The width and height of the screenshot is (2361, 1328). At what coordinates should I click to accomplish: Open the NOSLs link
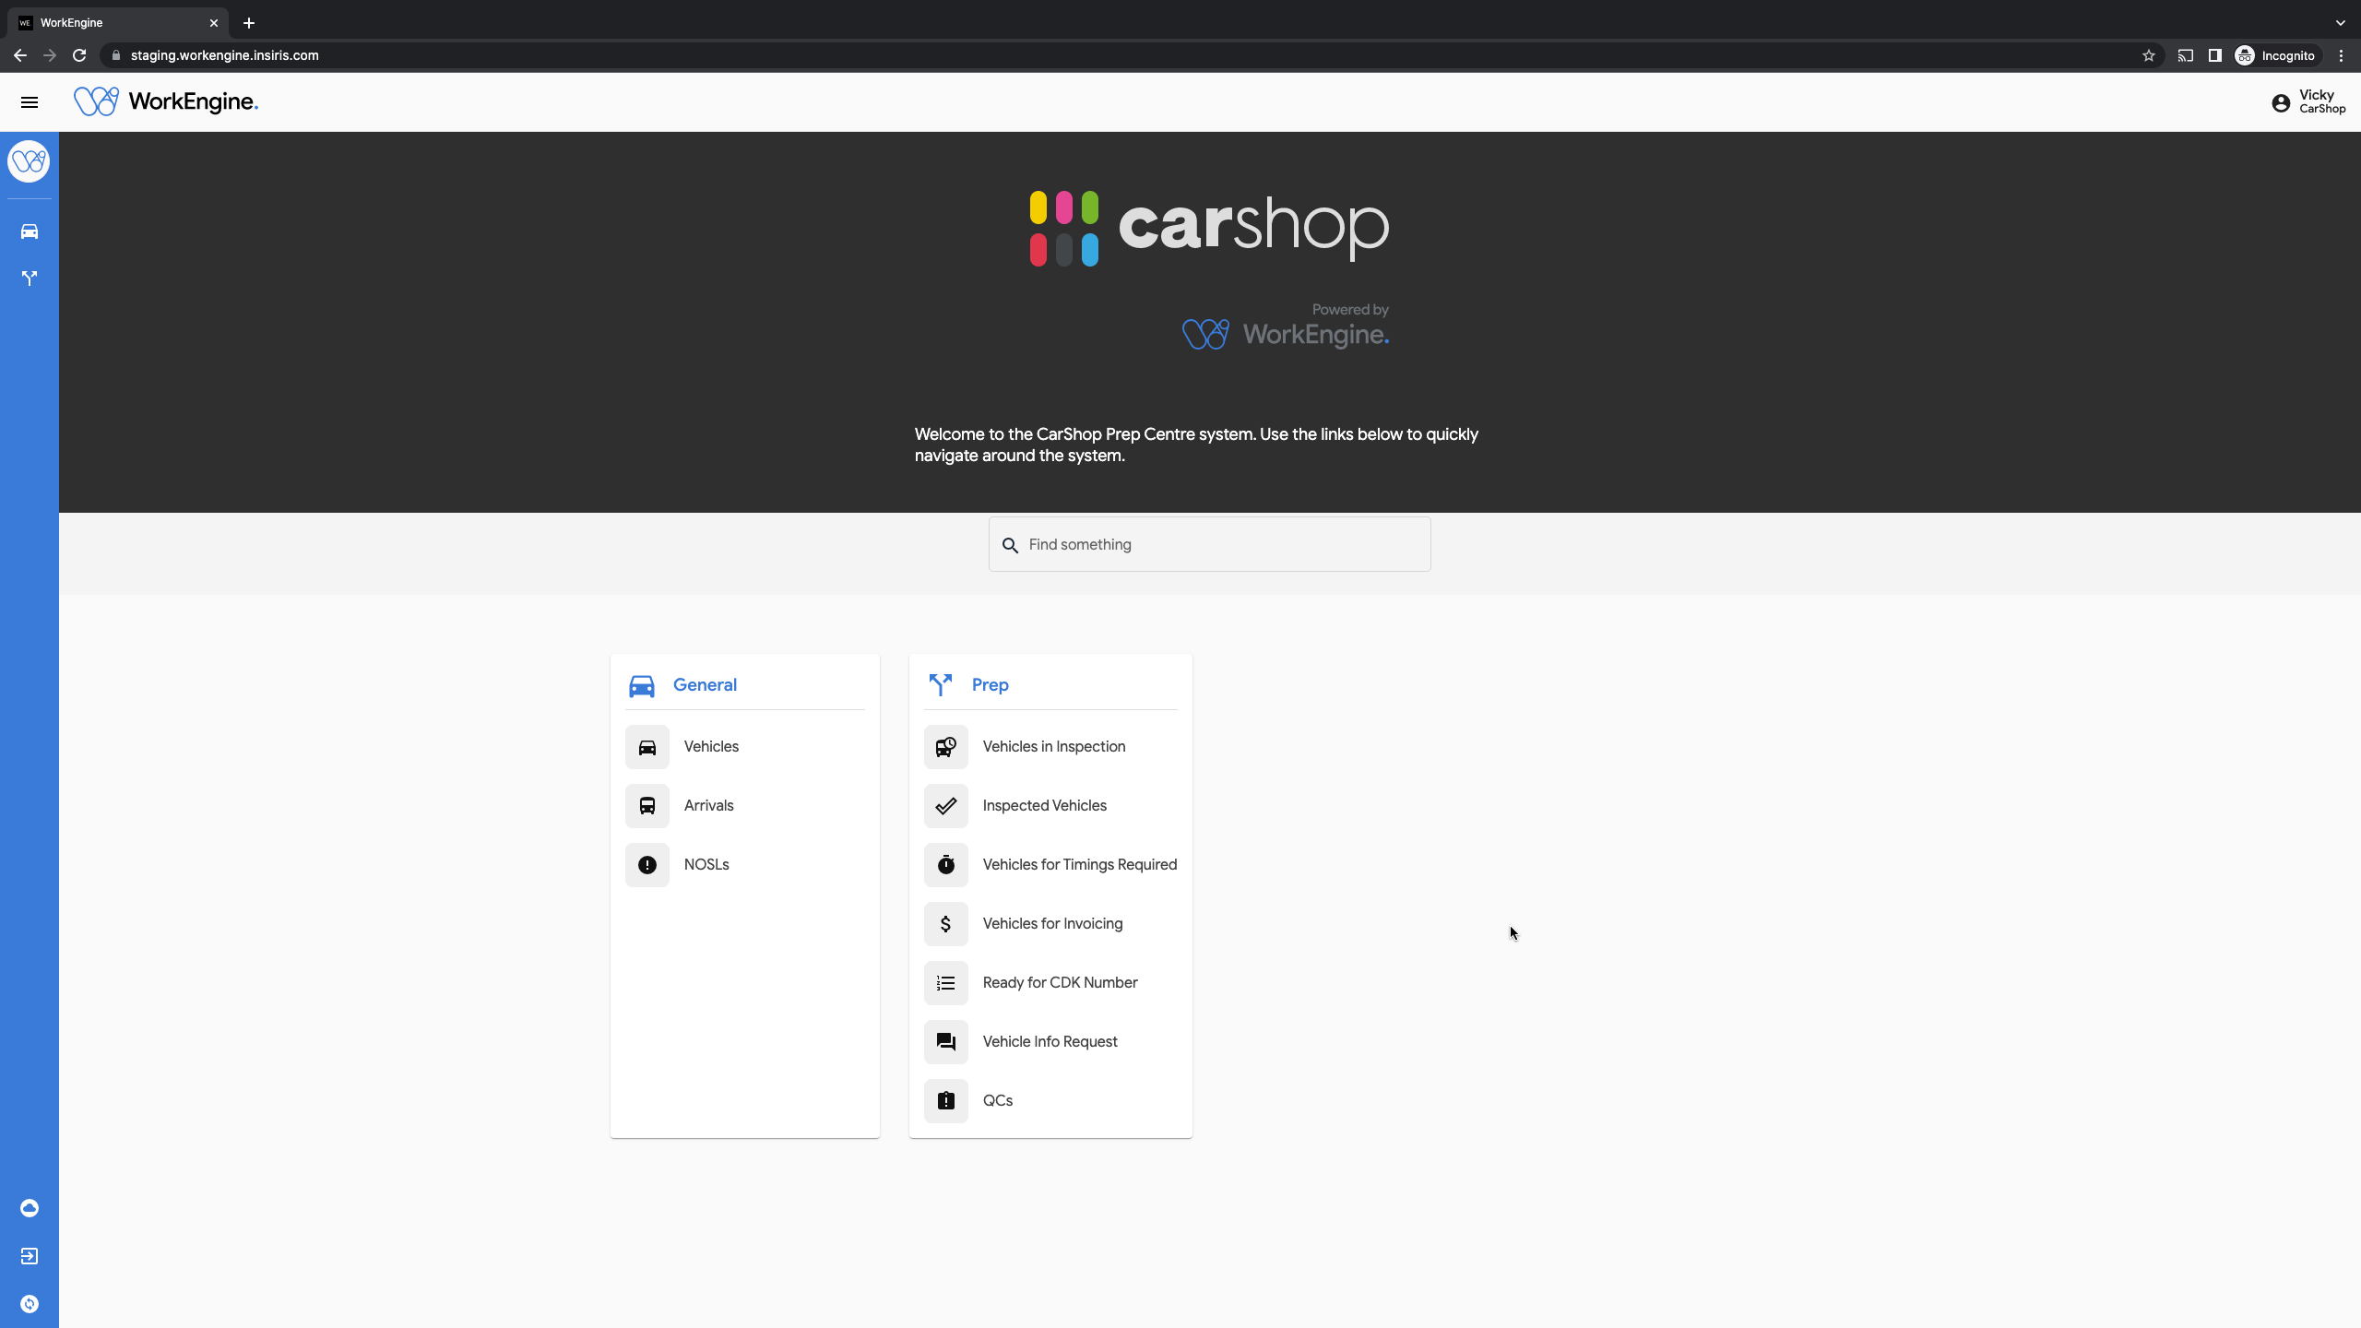click(x=706, y=865)
